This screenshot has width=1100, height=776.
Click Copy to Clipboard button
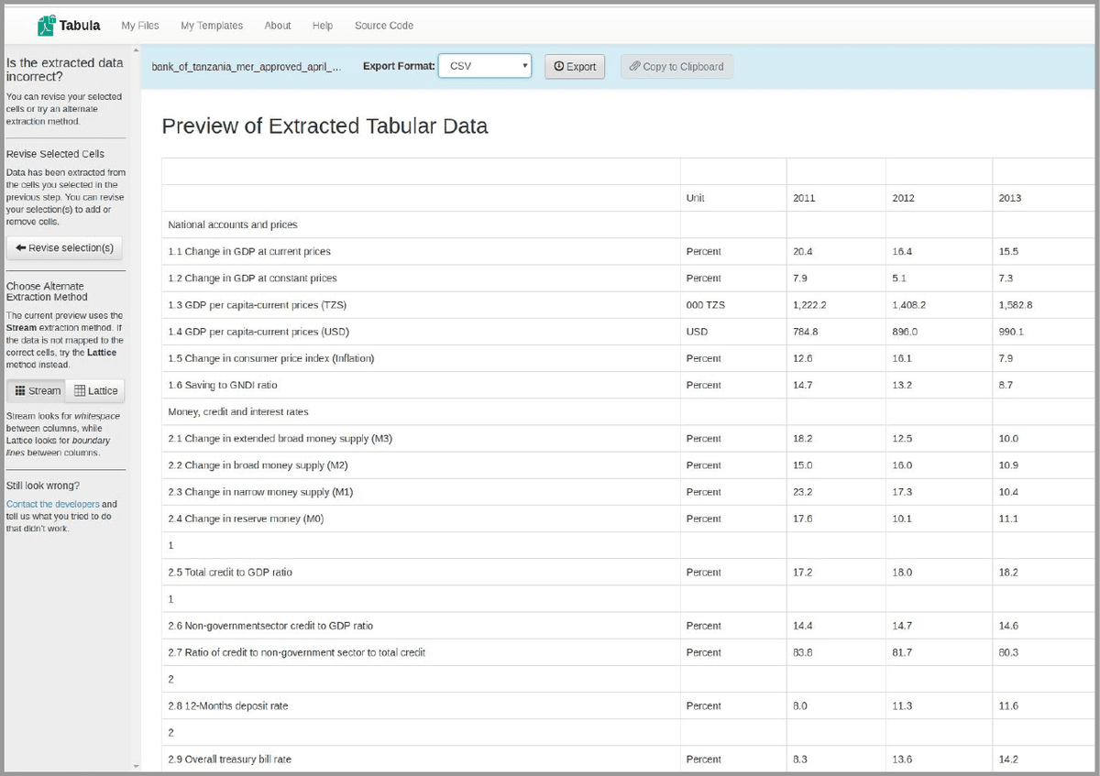click(676, 67)
